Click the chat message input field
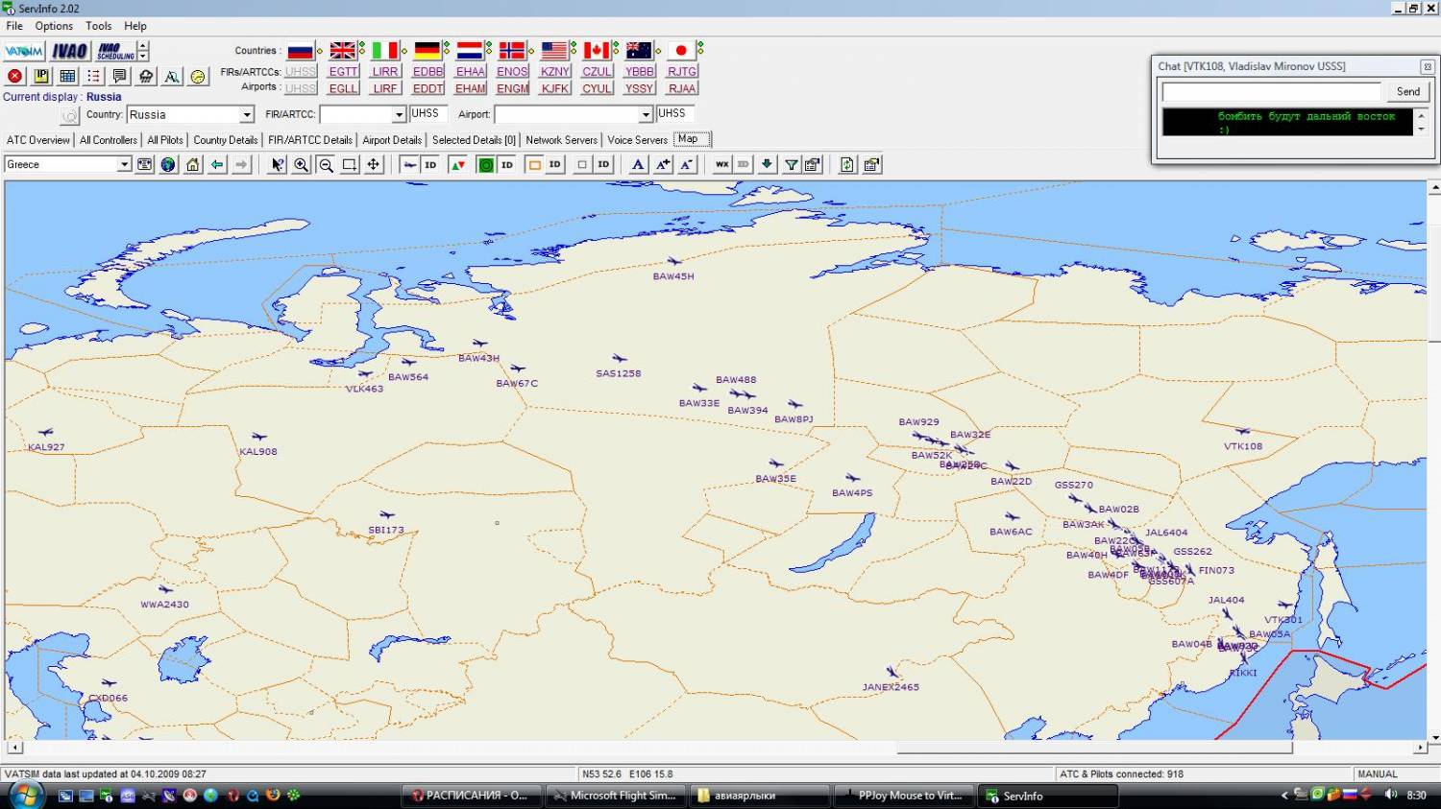1441x809 pixels. pyautogui.click(x=1271, y=92)
